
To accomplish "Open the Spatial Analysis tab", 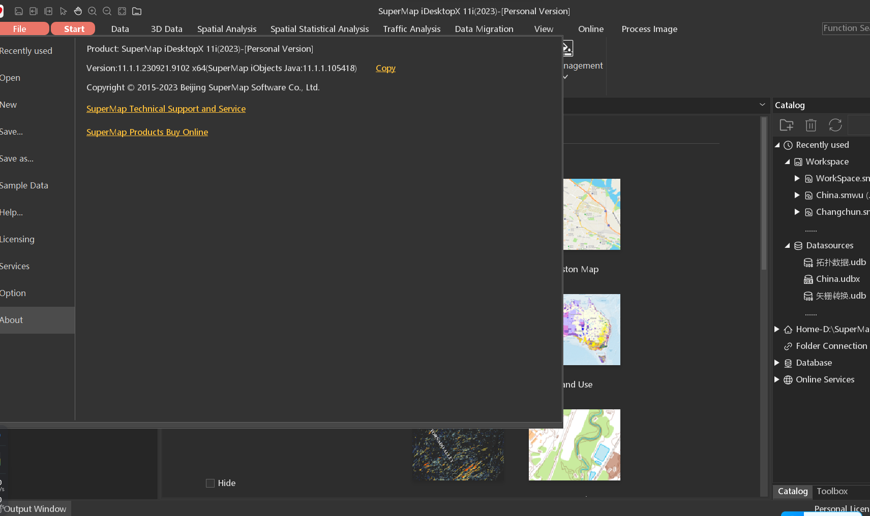I will pos(227,29).
